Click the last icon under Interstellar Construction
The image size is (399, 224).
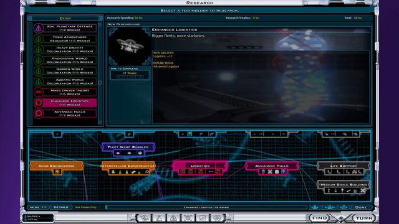pos(147,172)
